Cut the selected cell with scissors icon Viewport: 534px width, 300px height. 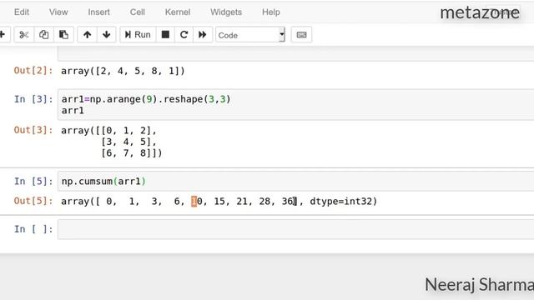click(x=24, y=35)
